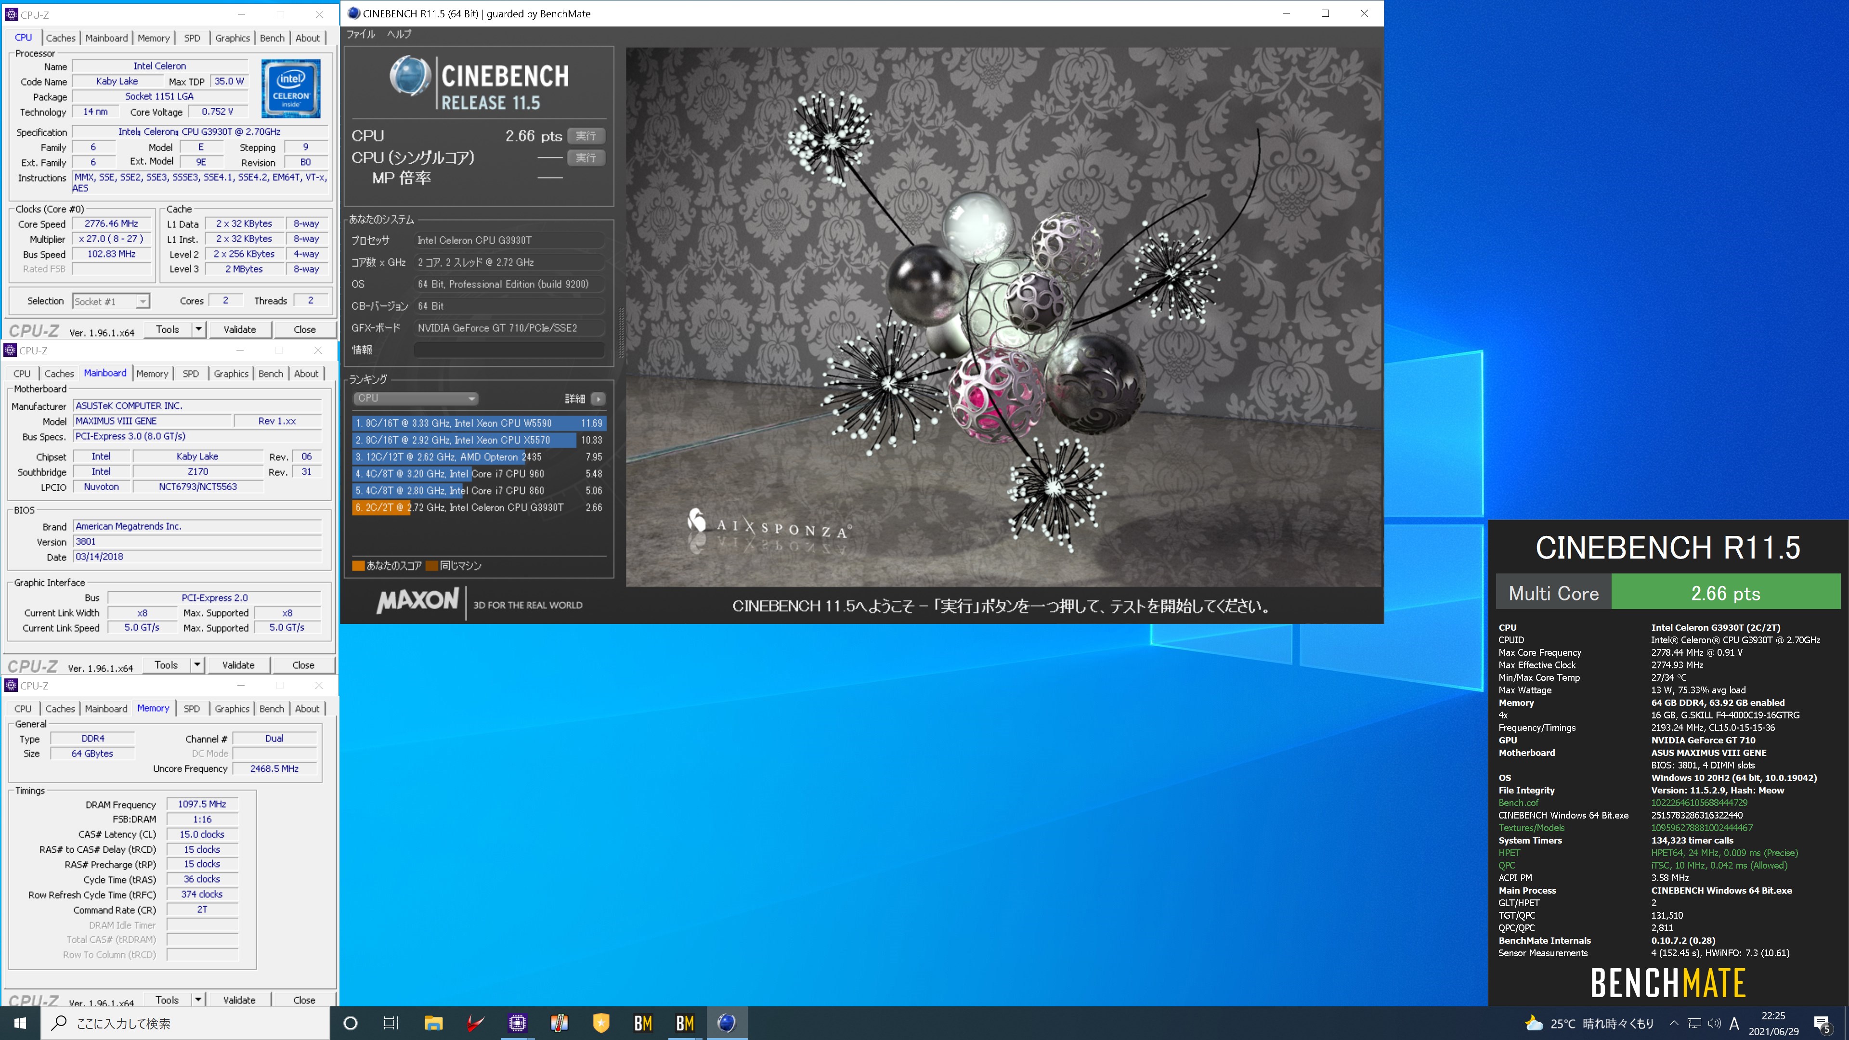Open Bench tab in top CPU-Z window
Viewport: 1849px width, 1040px height.
pos(272,38)
